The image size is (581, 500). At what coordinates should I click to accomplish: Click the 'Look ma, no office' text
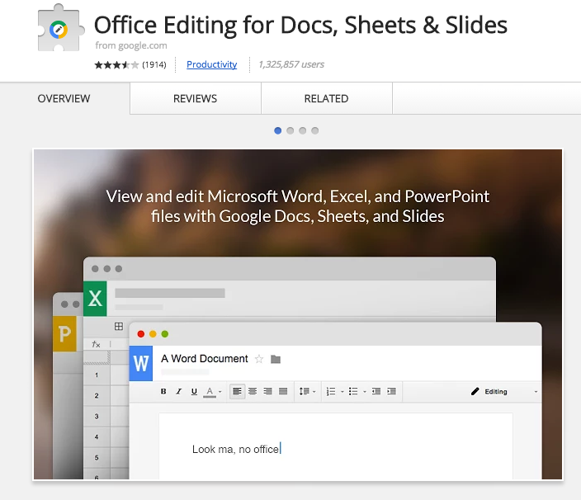(236, 450)
